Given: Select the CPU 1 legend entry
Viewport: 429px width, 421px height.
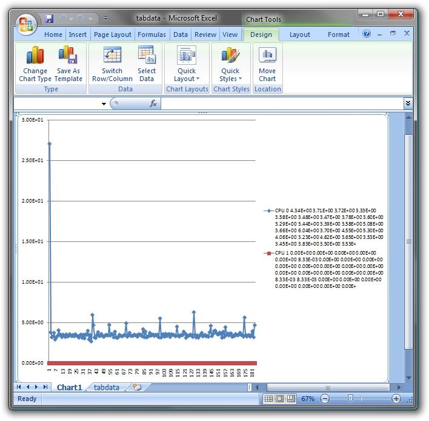Looking at the screenshot, I should (x=324, y=269).
